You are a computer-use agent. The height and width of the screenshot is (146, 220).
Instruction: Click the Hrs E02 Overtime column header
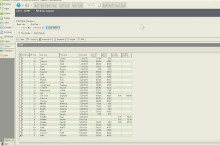click(x=117, y=55)
